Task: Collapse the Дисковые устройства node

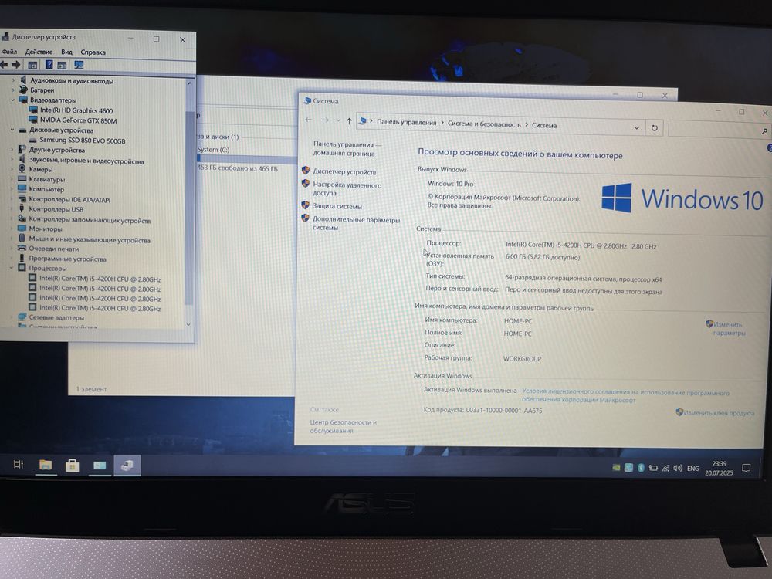Action: pyautogui.click(x=13, y=130)
